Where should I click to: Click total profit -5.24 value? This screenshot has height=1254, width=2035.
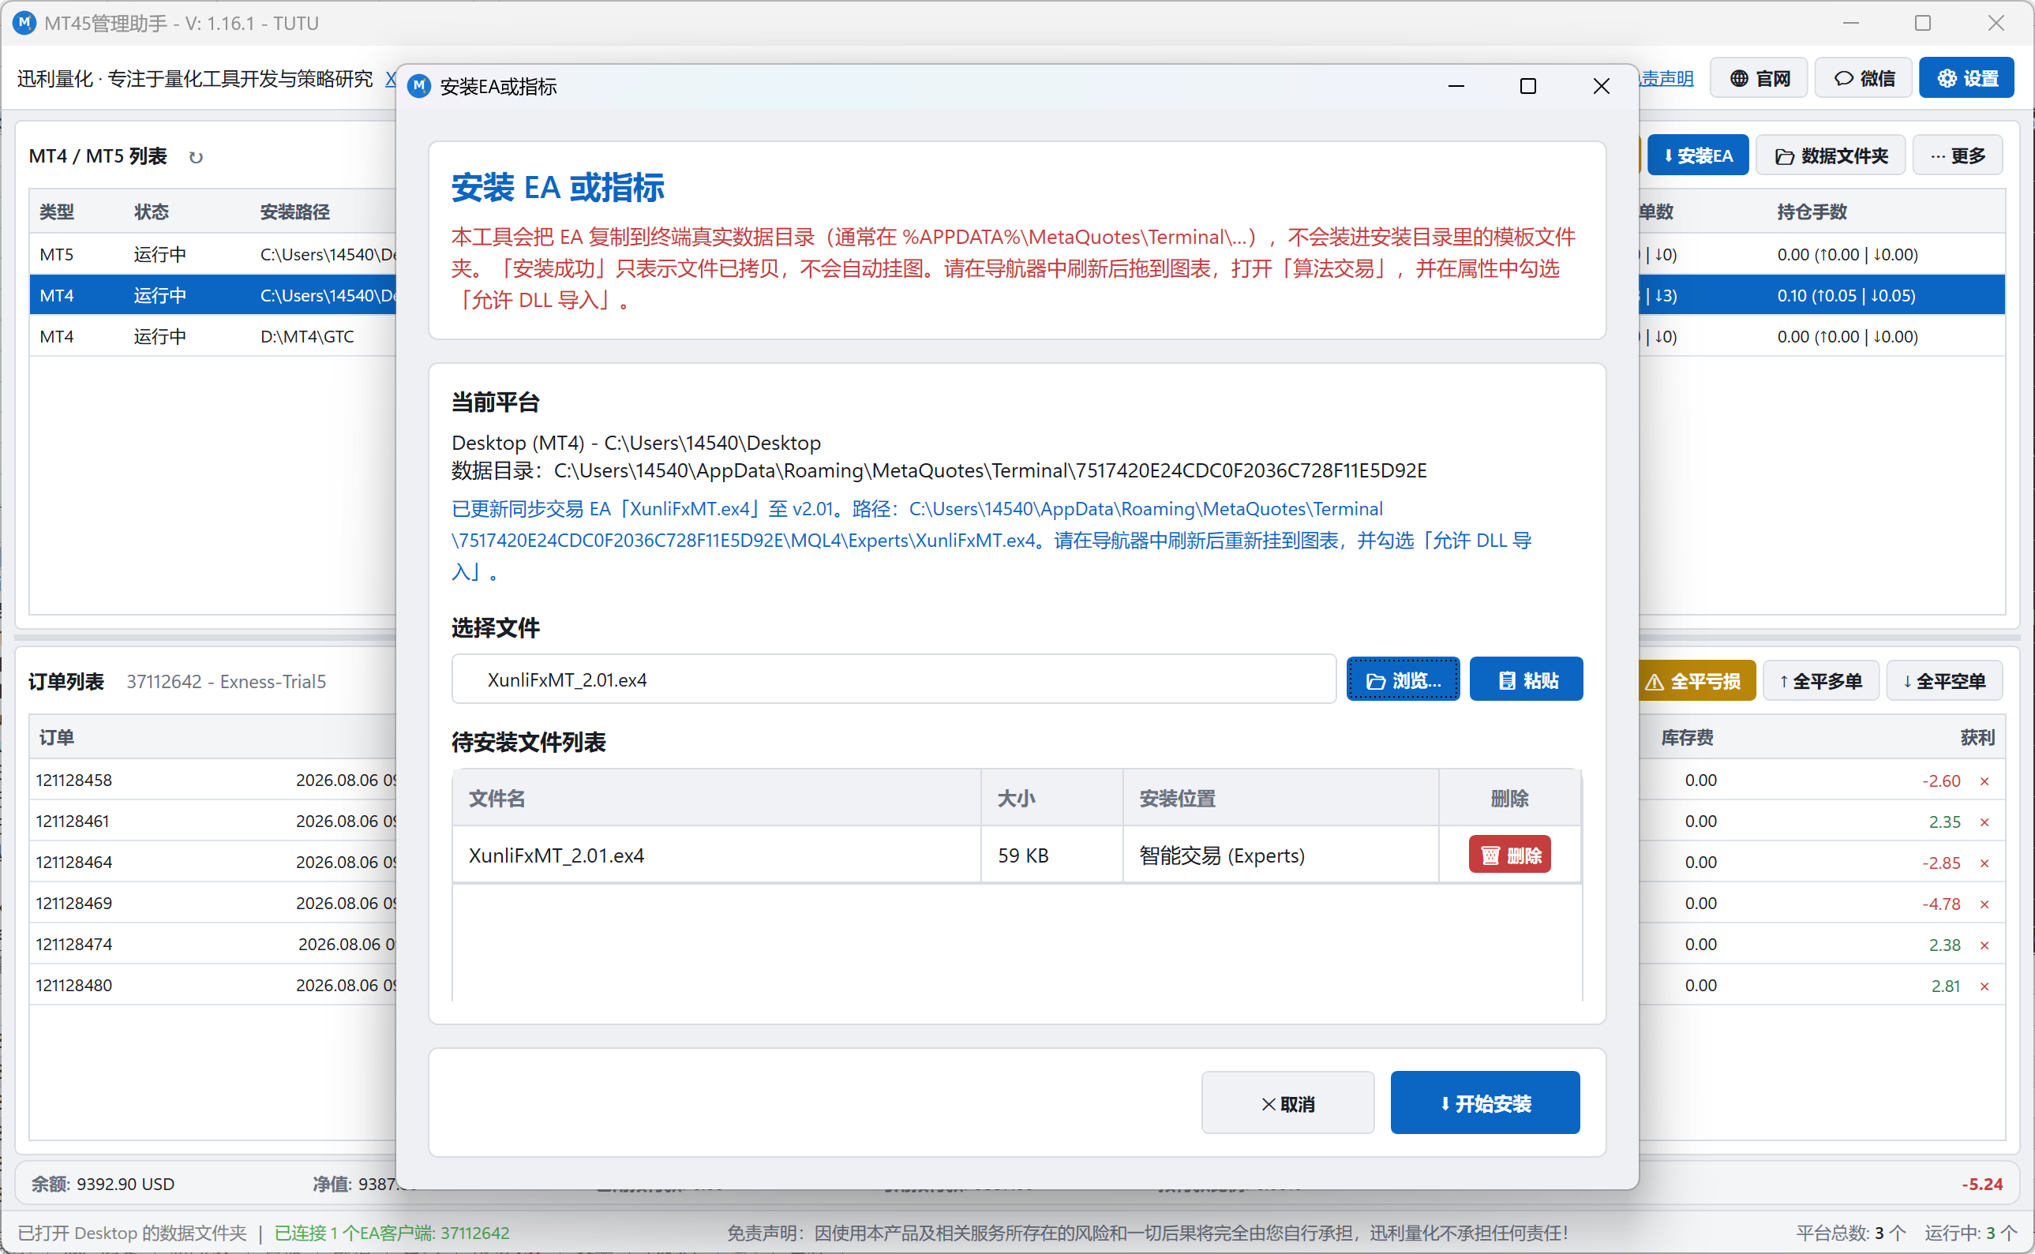[1982, 1184]
